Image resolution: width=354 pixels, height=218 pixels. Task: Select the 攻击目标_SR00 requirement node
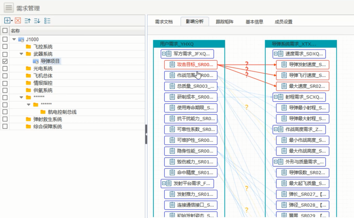(191, 65)
